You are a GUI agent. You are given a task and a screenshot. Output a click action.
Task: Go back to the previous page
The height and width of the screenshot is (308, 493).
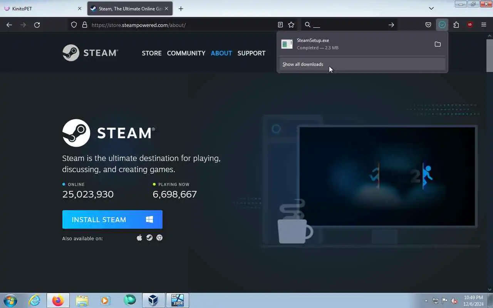point(9,25)
